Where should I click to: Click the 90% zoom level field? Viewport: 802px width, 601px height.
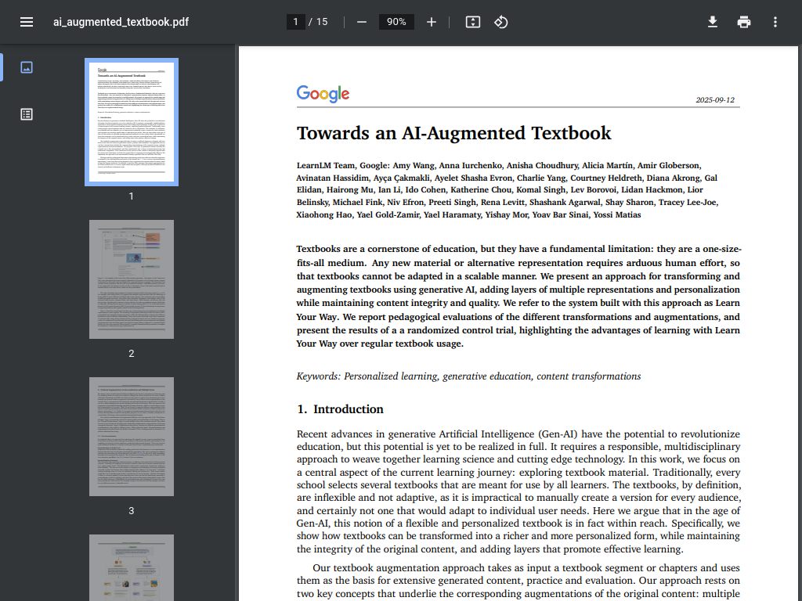click(x=396, y=22)
